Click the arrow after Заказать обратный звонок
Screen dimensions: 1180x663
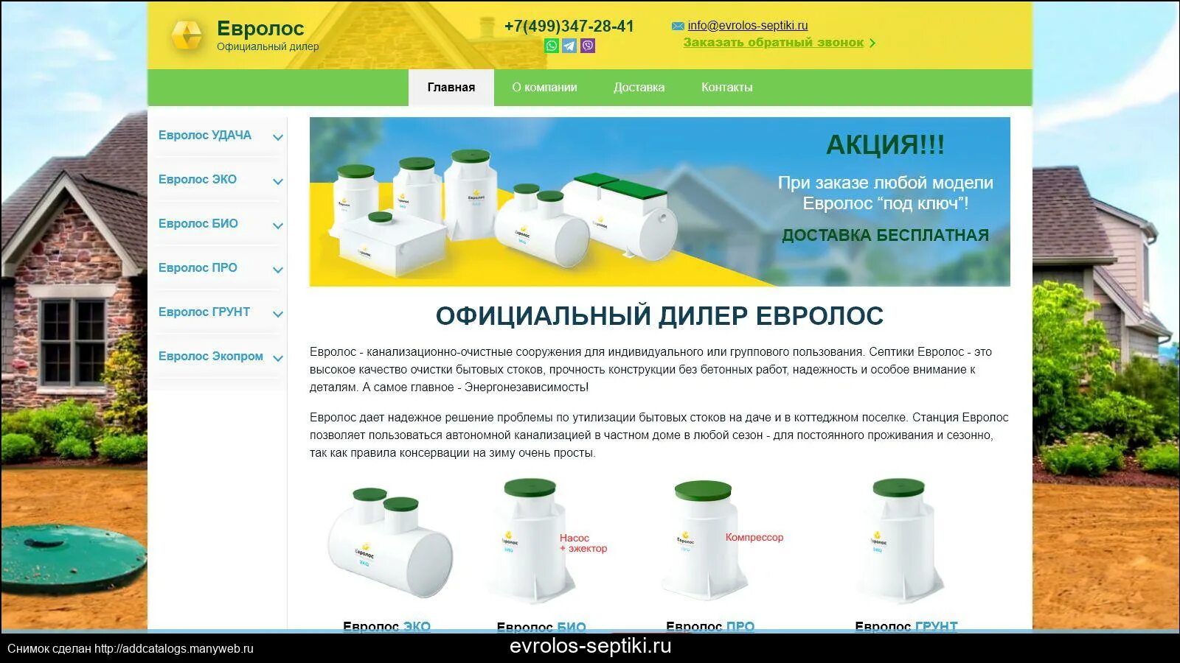tap(872, 43)
